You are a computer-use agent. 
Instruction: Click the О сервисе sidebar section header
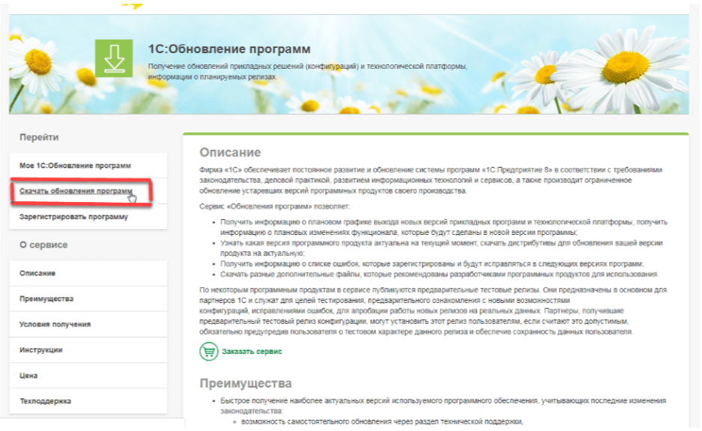click(x=43, y=245)
